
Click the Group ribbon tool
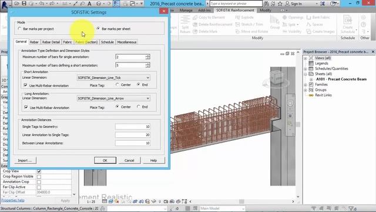pos(274,22)
